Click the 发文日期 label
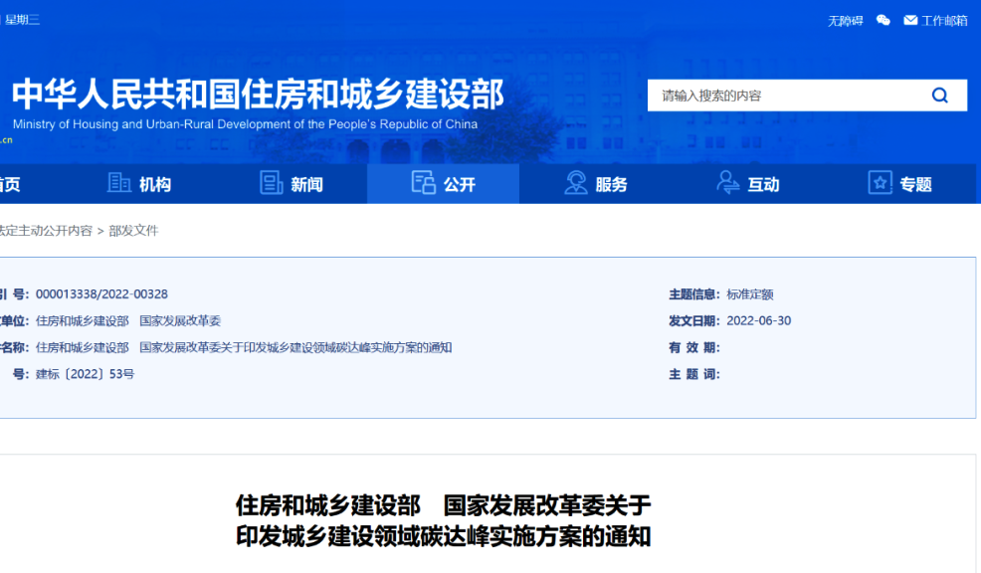 pos(693,321)
